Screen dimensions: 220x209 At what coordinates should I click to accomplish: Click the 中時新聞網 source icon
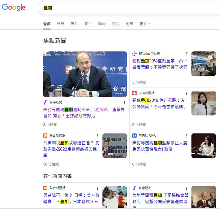tap(135, 93)
